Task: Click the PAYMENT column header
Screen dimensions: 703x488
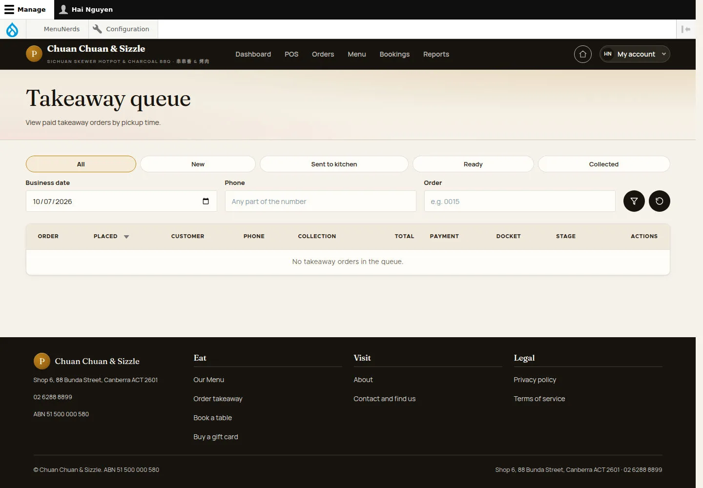Action: pyautogui.click(x=444, y=236)
